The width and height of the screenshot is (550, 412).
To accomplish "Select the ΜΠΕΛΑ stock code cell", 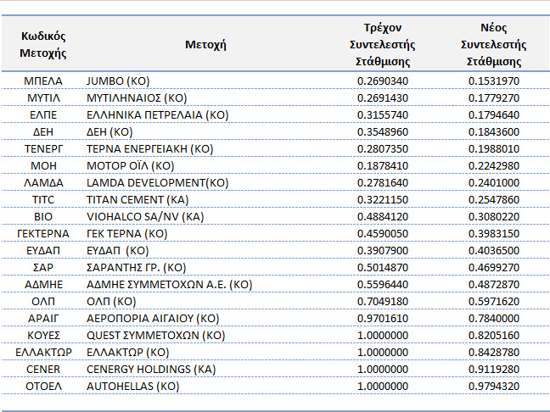I will 42,81.
